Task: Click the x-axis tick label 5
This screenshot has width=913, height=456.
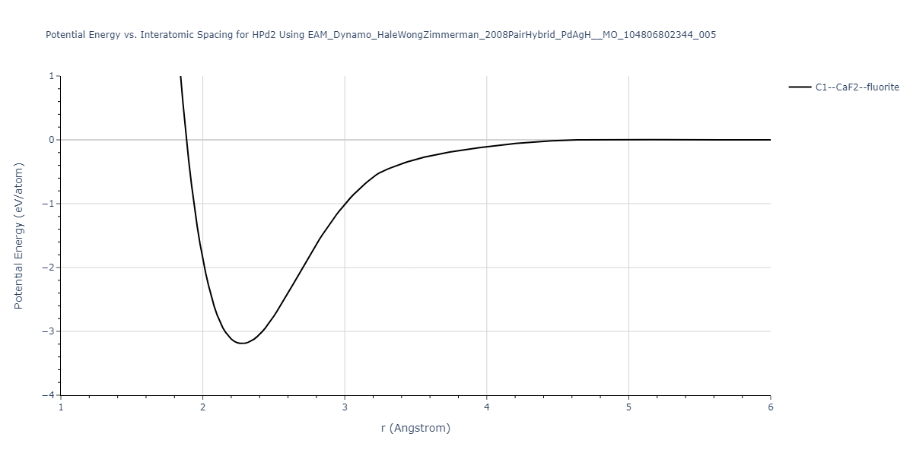Action: [x=628, y=407]
